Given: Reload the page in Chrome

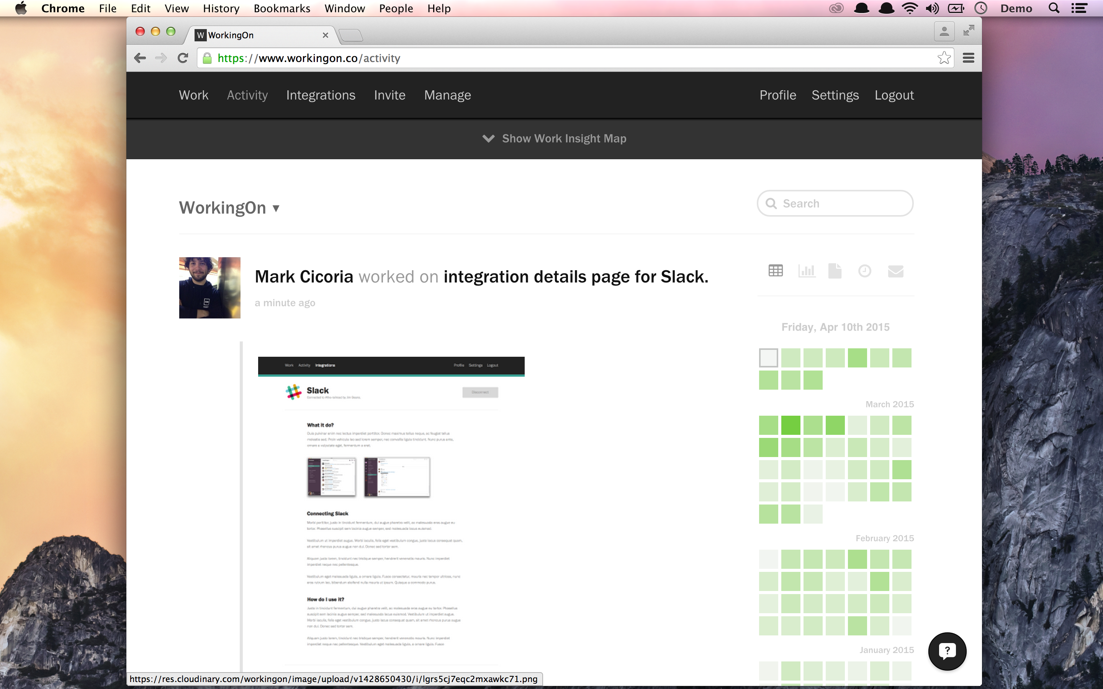Looking at the screenshot, I should click(x=183, y=58).
